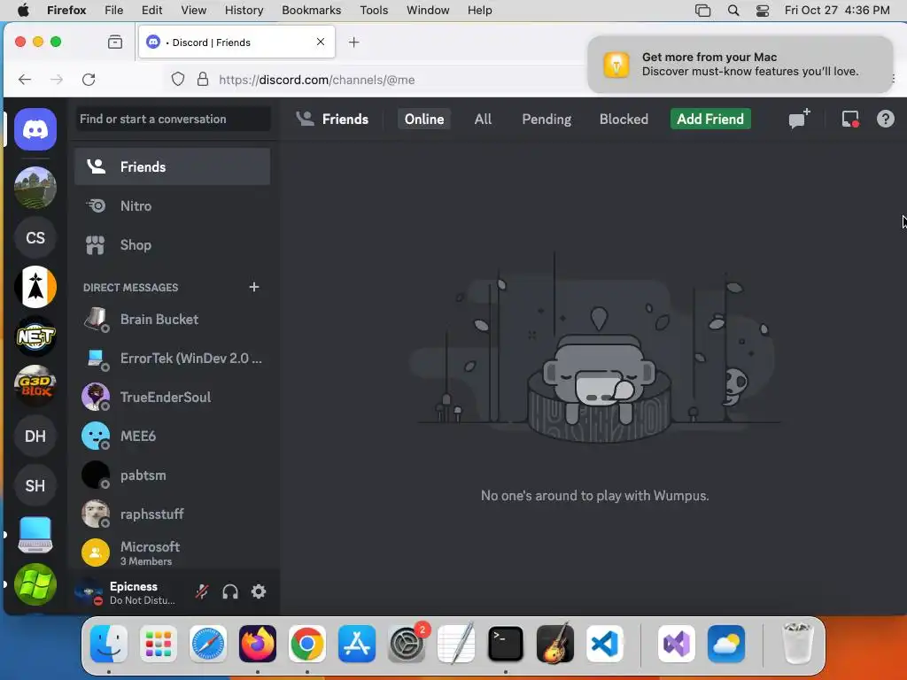
Task: Open Spotlight search in menu bar
Action: [733, 10]
